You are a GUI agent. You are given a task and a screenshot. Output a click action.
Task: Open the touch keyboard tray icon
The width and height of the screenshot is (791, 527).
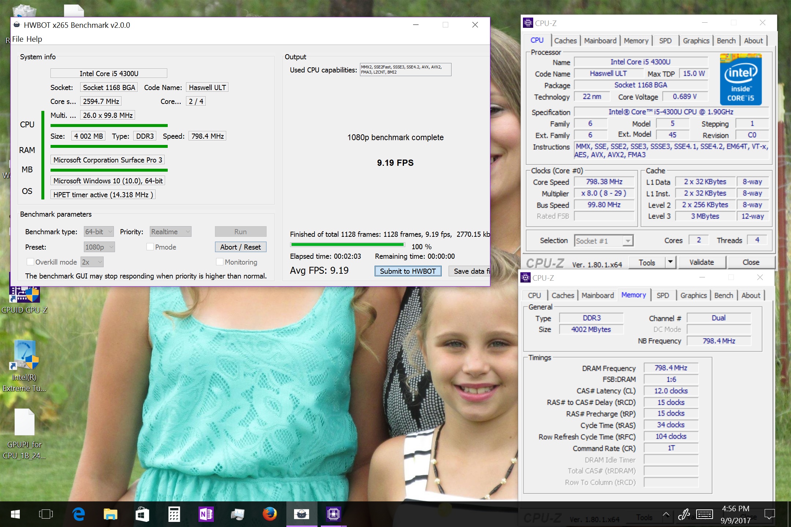(704, 515)
